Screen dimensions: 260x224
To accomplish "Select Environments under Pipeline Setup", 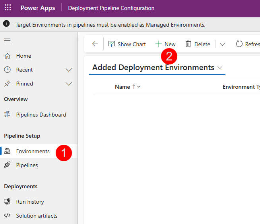I will point(33,151).
